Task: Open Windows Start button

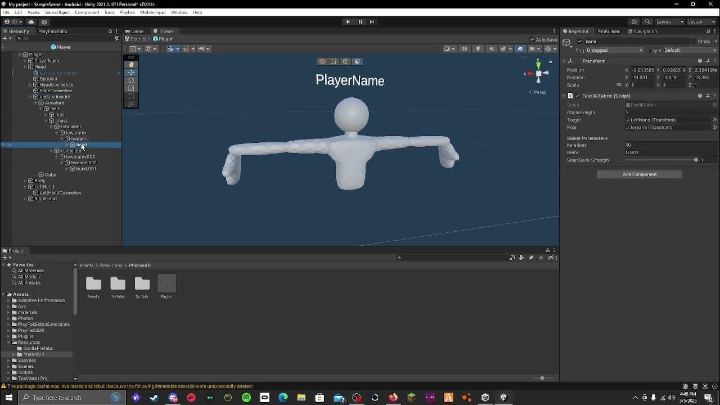Action: coord(8,398)
